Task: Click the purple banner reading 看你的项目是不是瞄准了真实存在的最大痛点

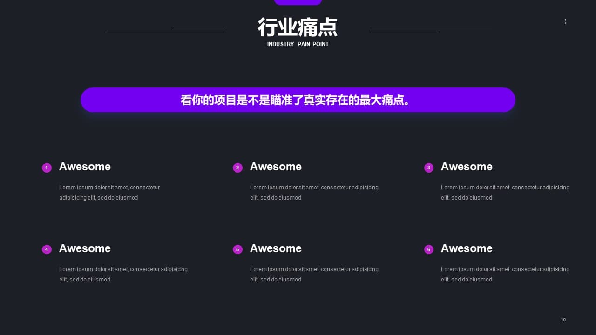Action: [x=298, y=100]
